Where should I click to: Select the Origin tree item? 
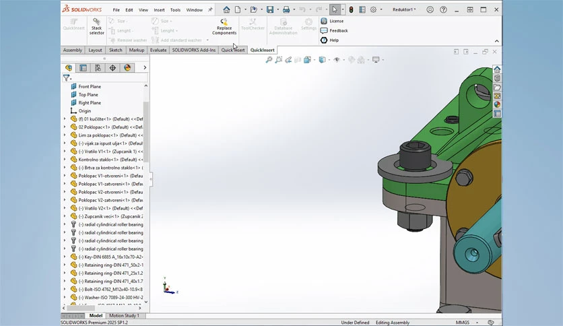85,111
